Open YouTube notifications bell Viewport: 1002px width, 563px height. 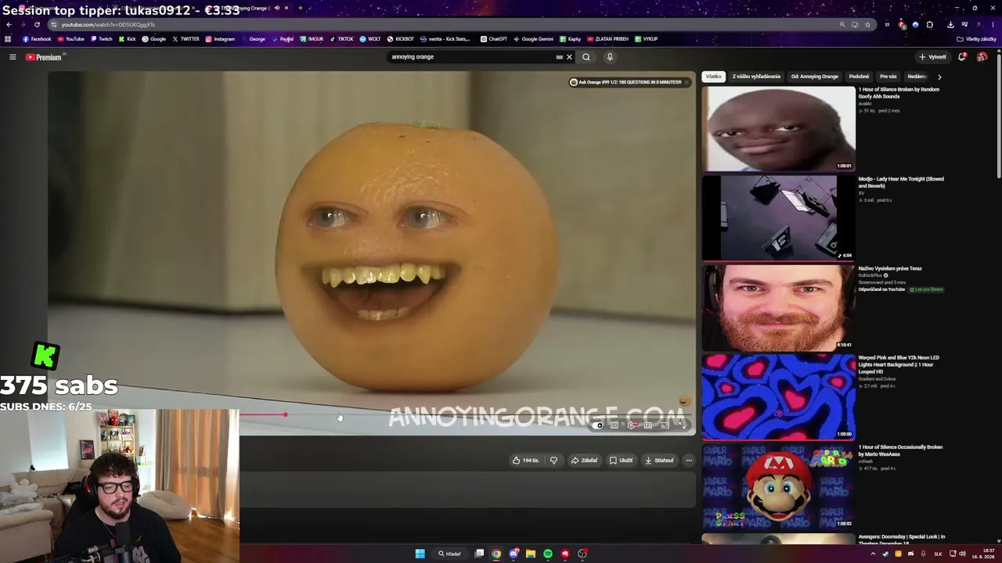coord(962,57)
